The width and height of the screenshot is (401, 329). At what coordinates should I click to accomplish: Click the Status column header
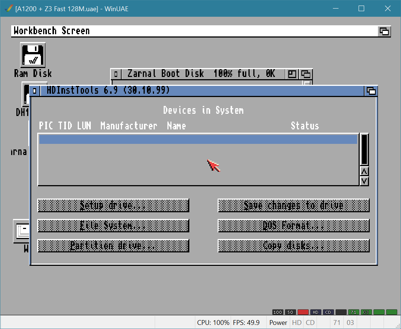pos(305,126)
